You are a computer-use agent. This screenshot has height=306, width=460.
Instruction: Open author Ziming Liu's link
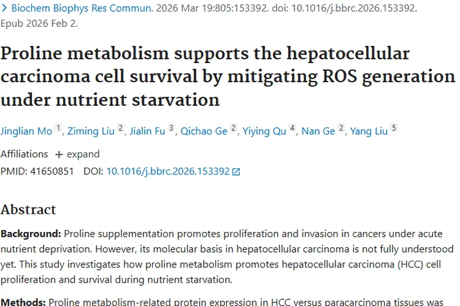pyautogui.click(x=91, y=131)
